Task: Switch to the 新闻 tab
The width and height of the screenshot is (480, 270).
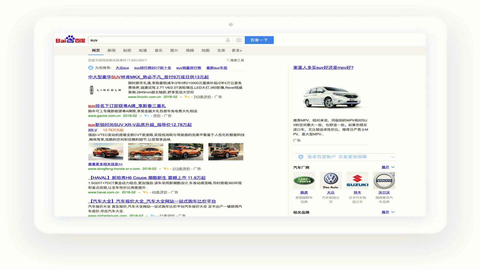Action: point(111,50)
